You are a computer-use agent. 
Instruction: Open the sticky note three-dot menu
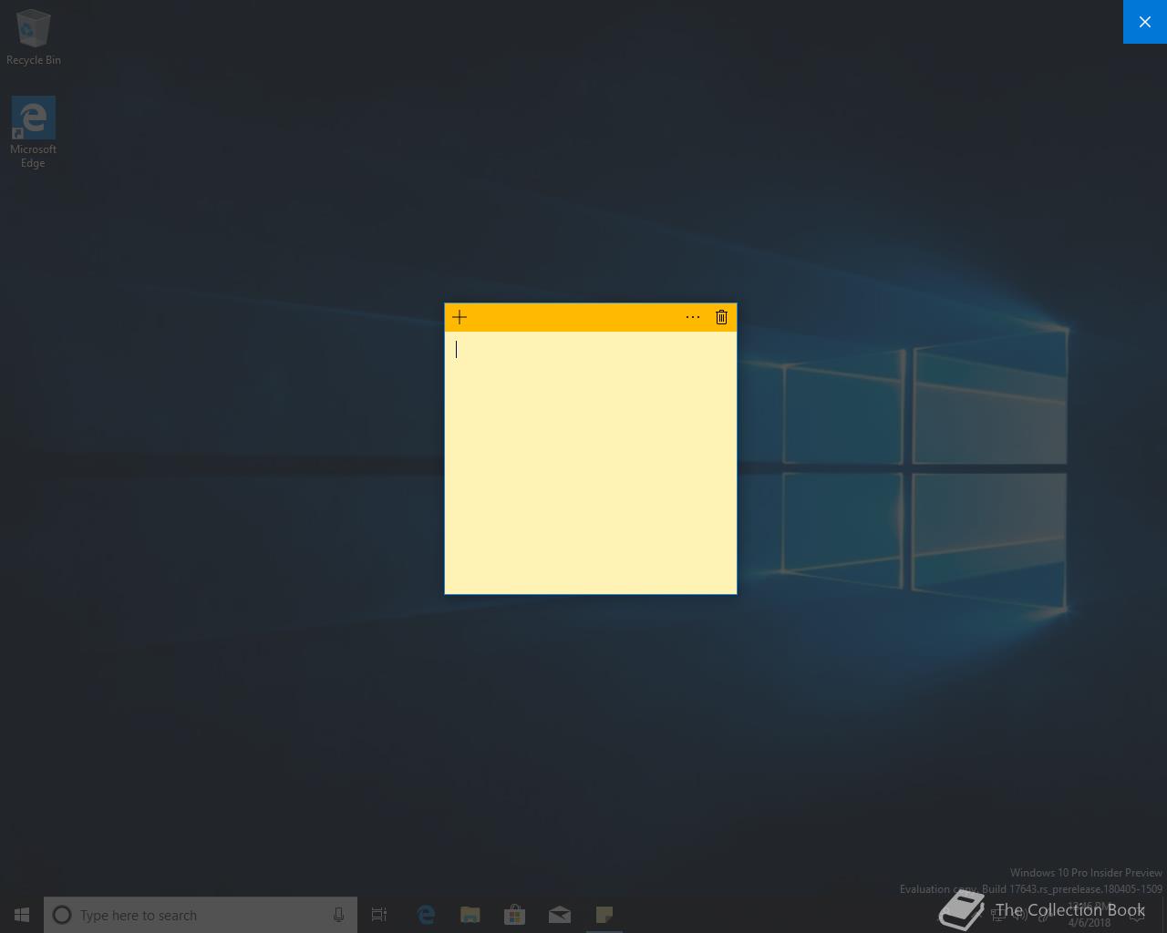693,317
